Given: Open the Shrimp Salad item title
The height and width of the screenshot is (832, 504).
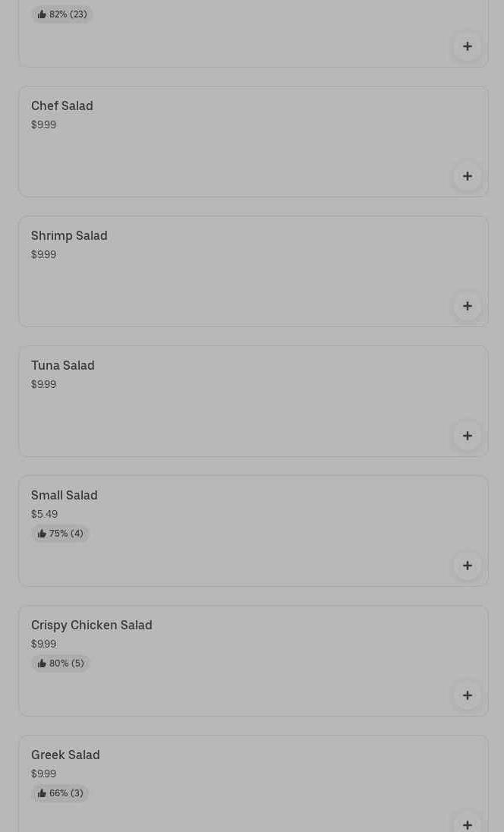Looking at the screenshot, I should [x=69, y=235].
